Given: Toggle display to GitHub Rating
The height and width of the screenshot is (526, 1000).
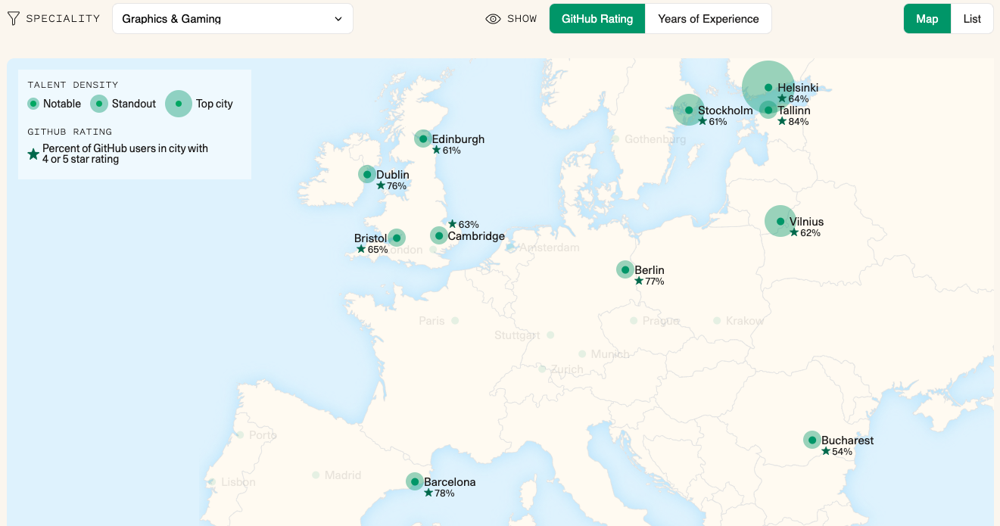Looking at the screenshot, I should 597,19.
